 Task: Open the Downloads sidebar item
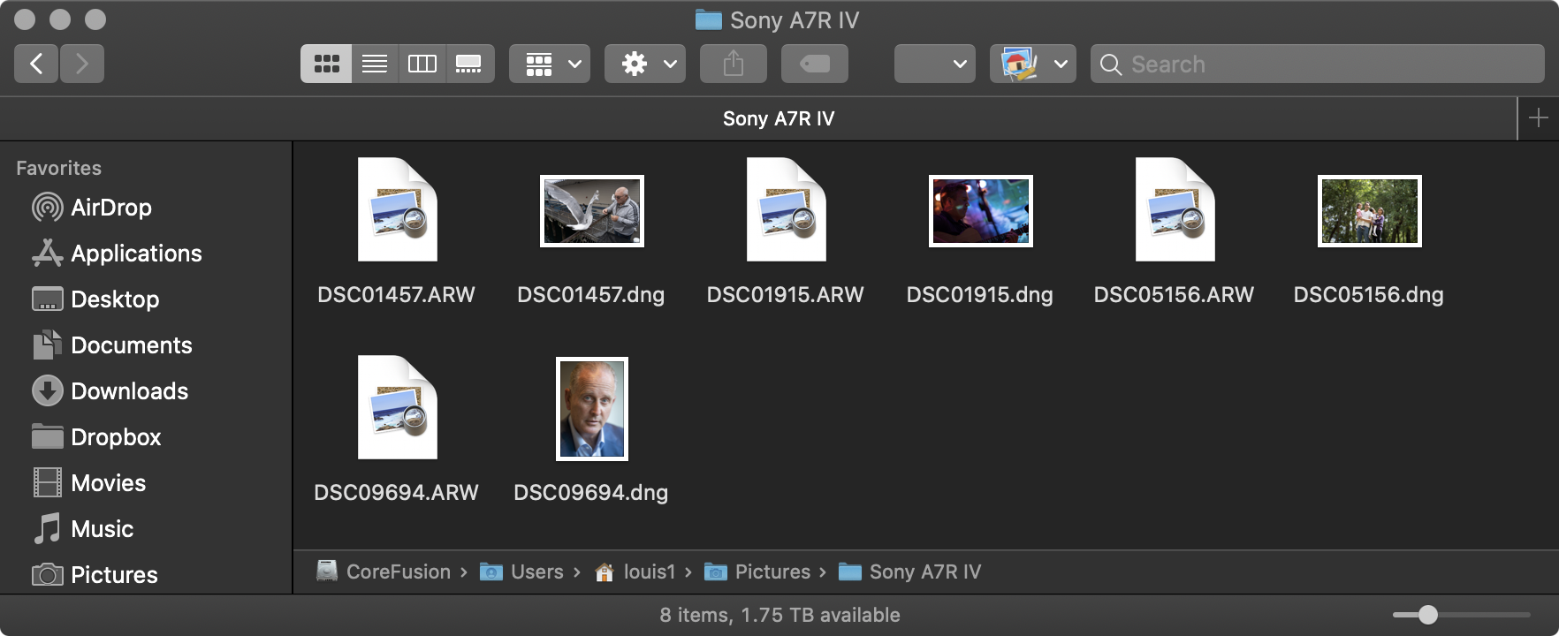[x=110, y=391]
